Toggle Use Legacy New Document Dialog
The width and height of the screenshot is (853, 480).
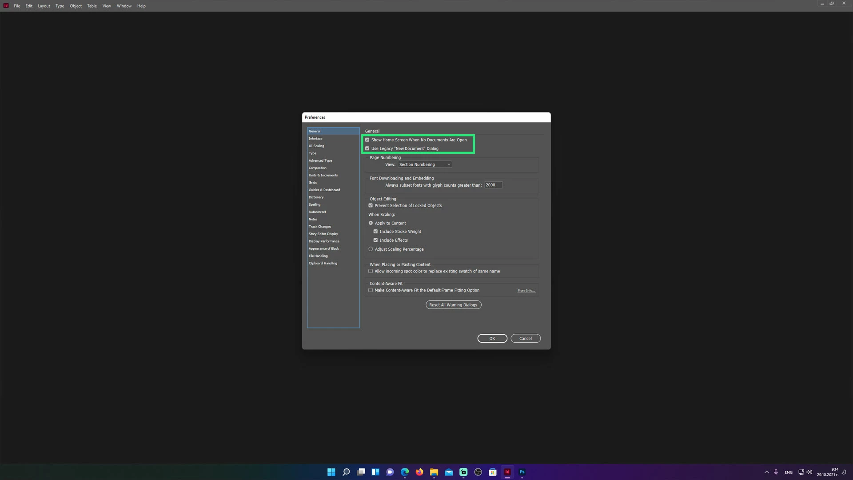coord(367,148)
